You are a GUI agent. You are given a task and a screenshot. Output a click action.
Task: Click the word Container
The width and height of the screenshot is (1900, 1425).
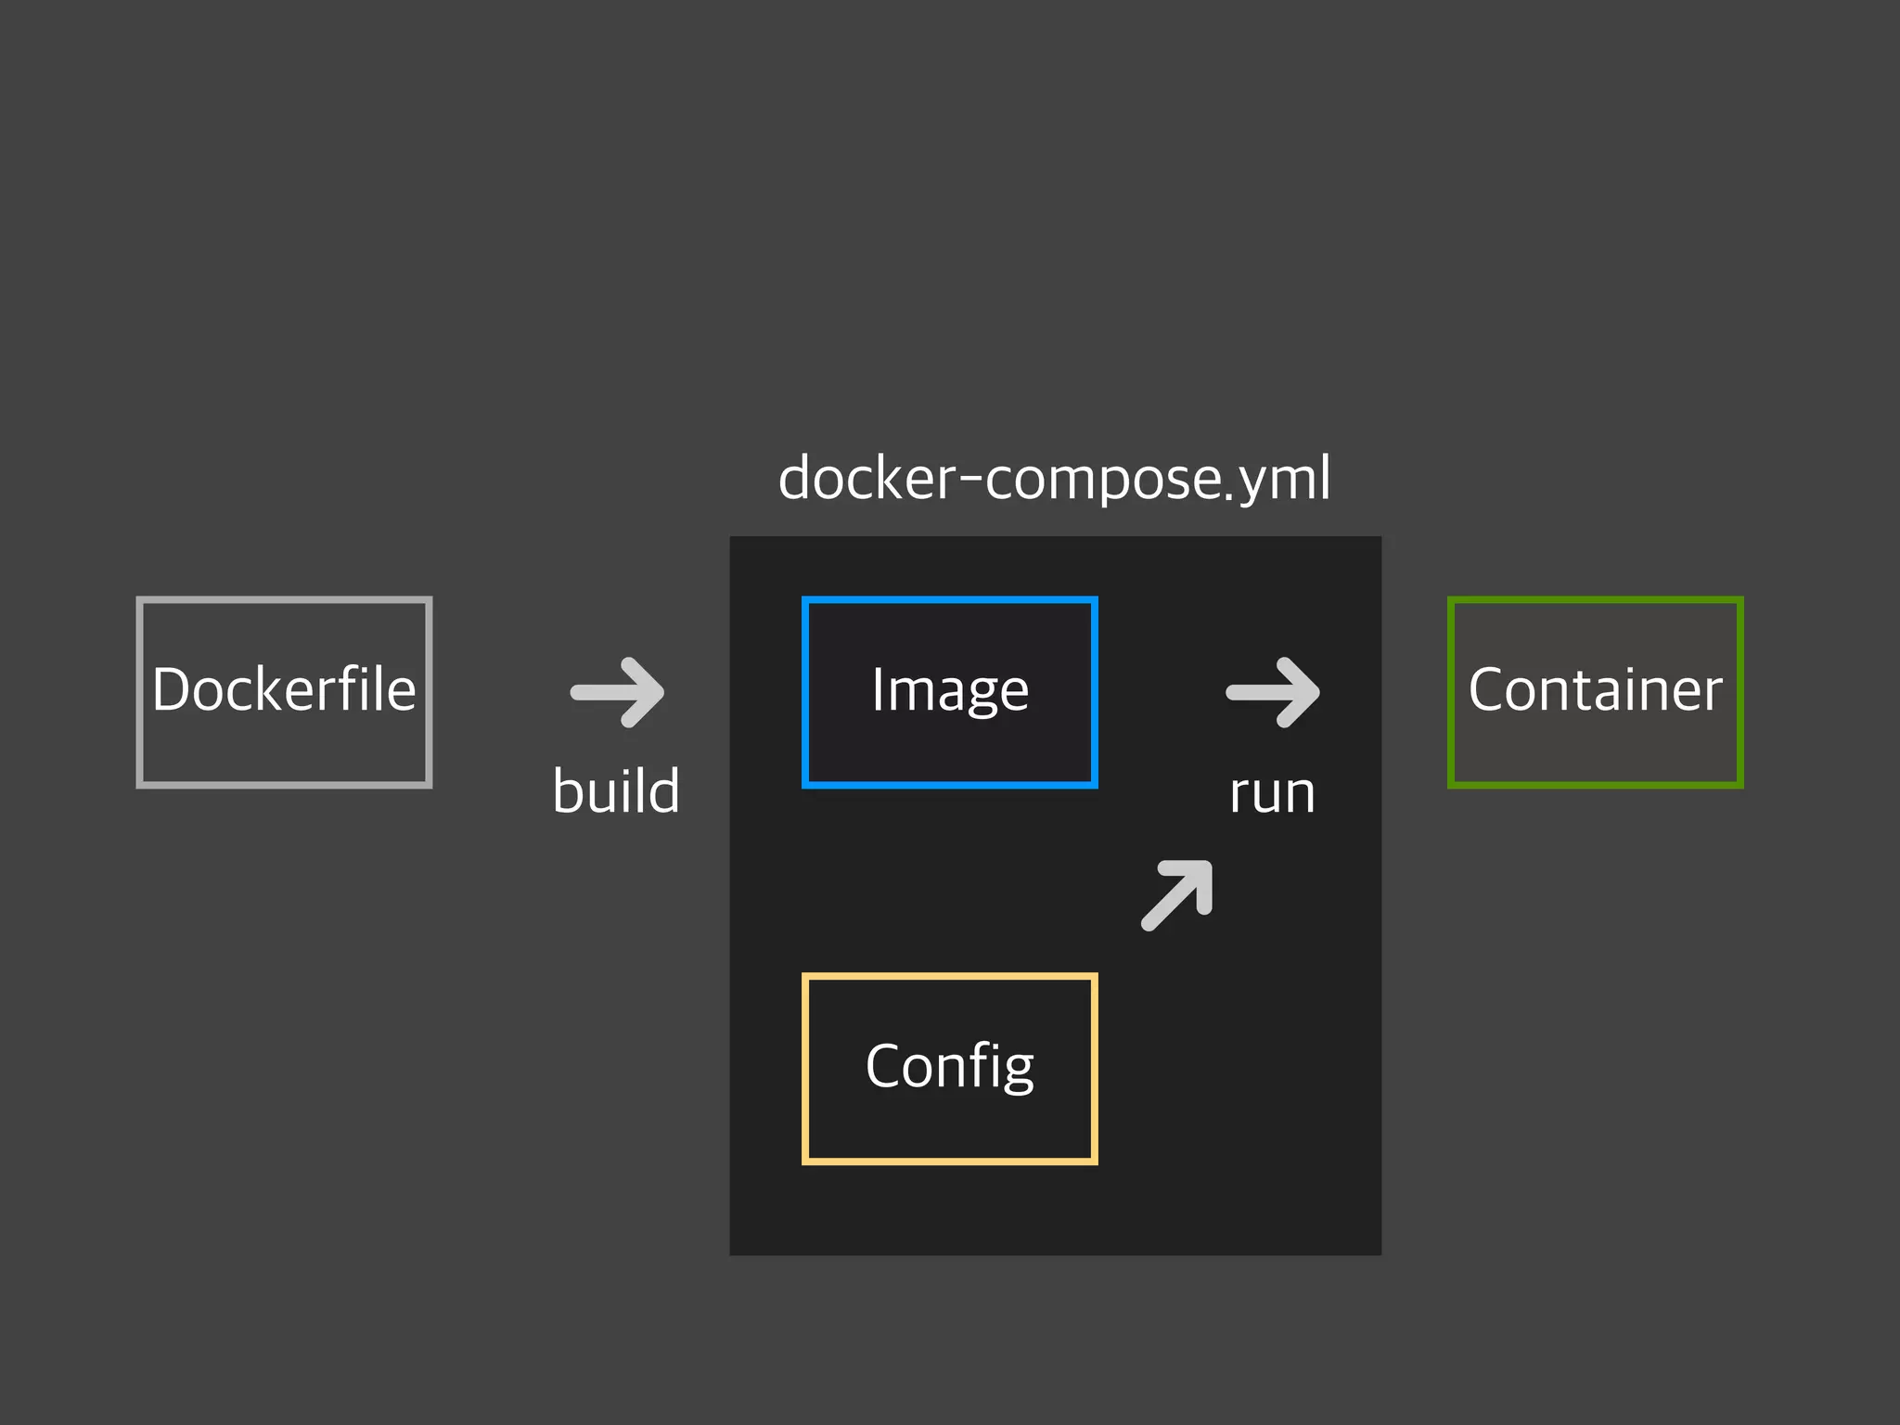point(1595,689)
